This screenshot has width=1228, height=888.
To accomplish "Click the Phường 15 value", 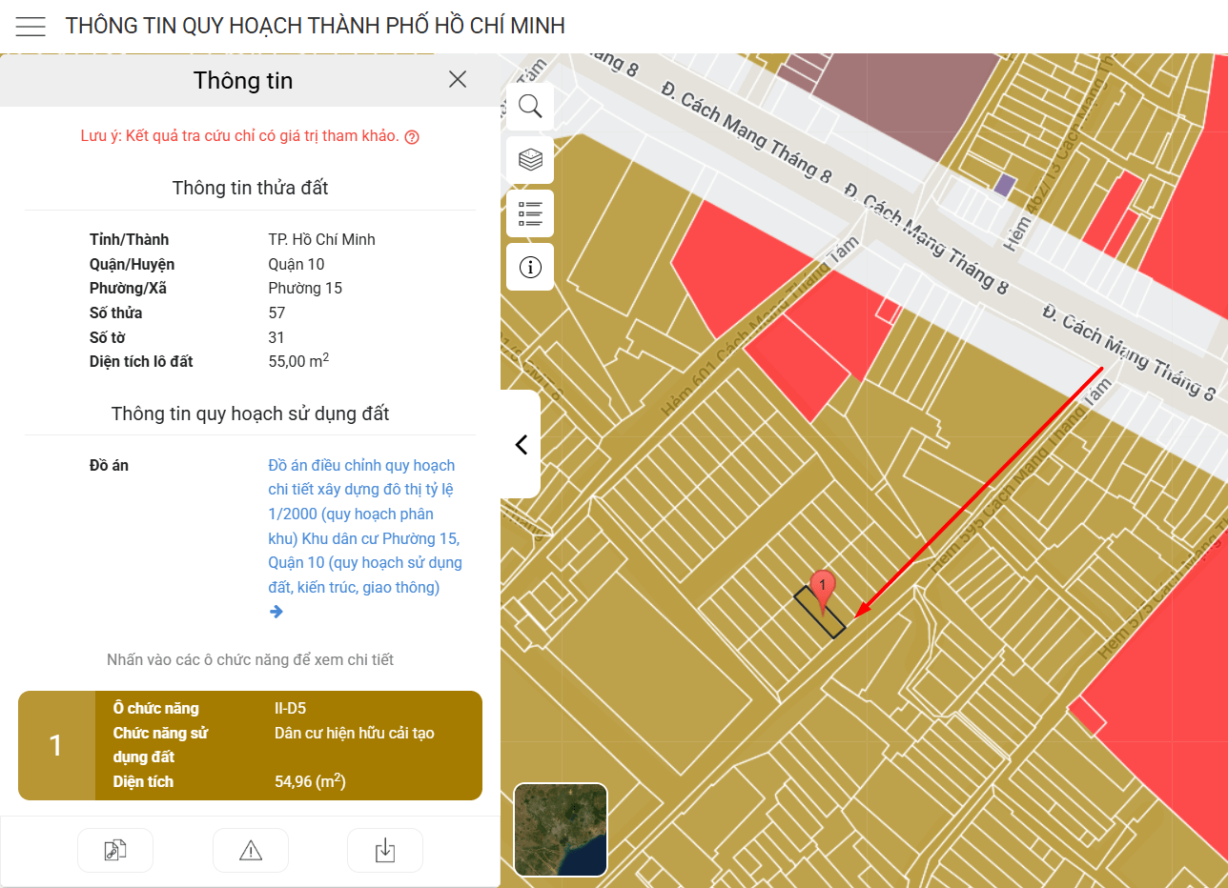I will [305, 288].
